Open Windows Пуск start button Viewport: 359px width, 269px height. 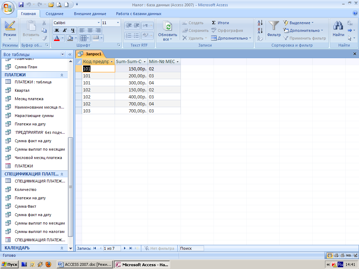point(9,264)
